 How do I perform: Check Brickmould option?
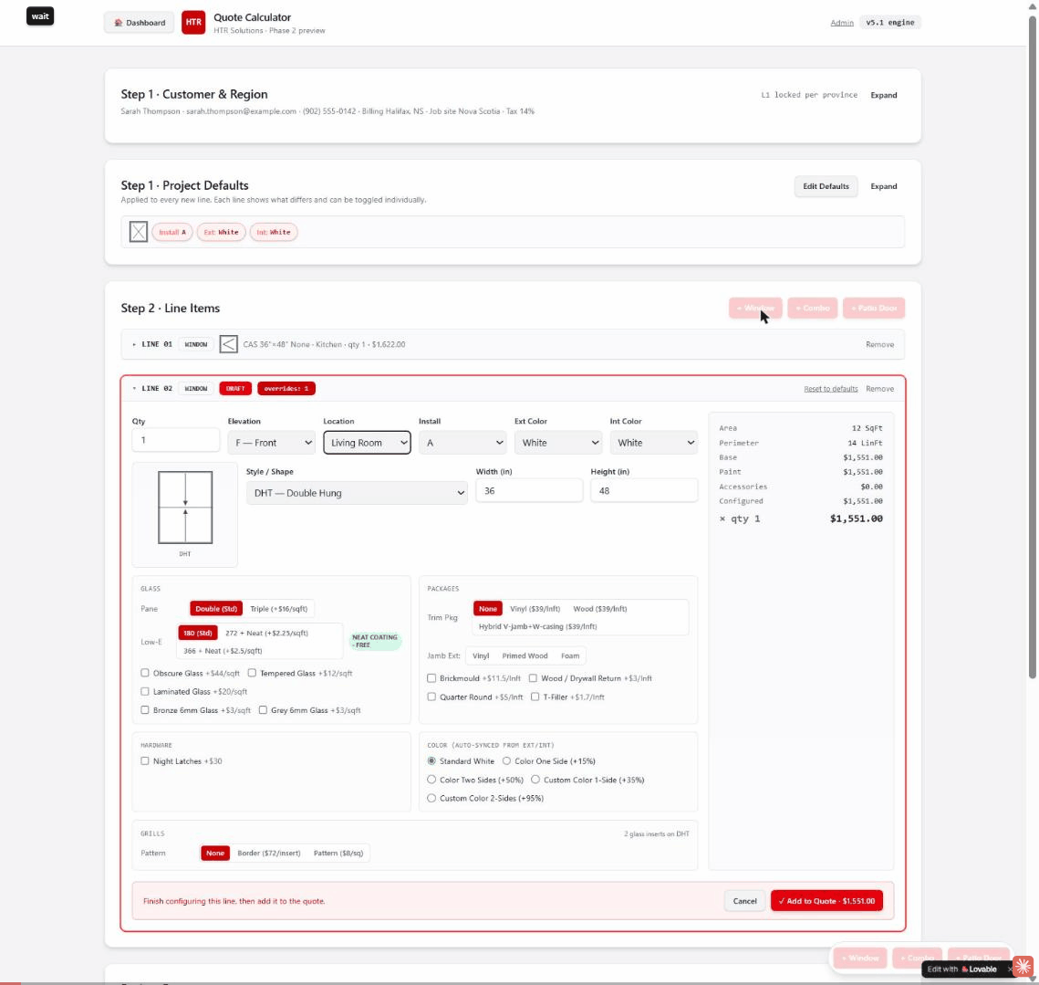click(x=431, y=678)
